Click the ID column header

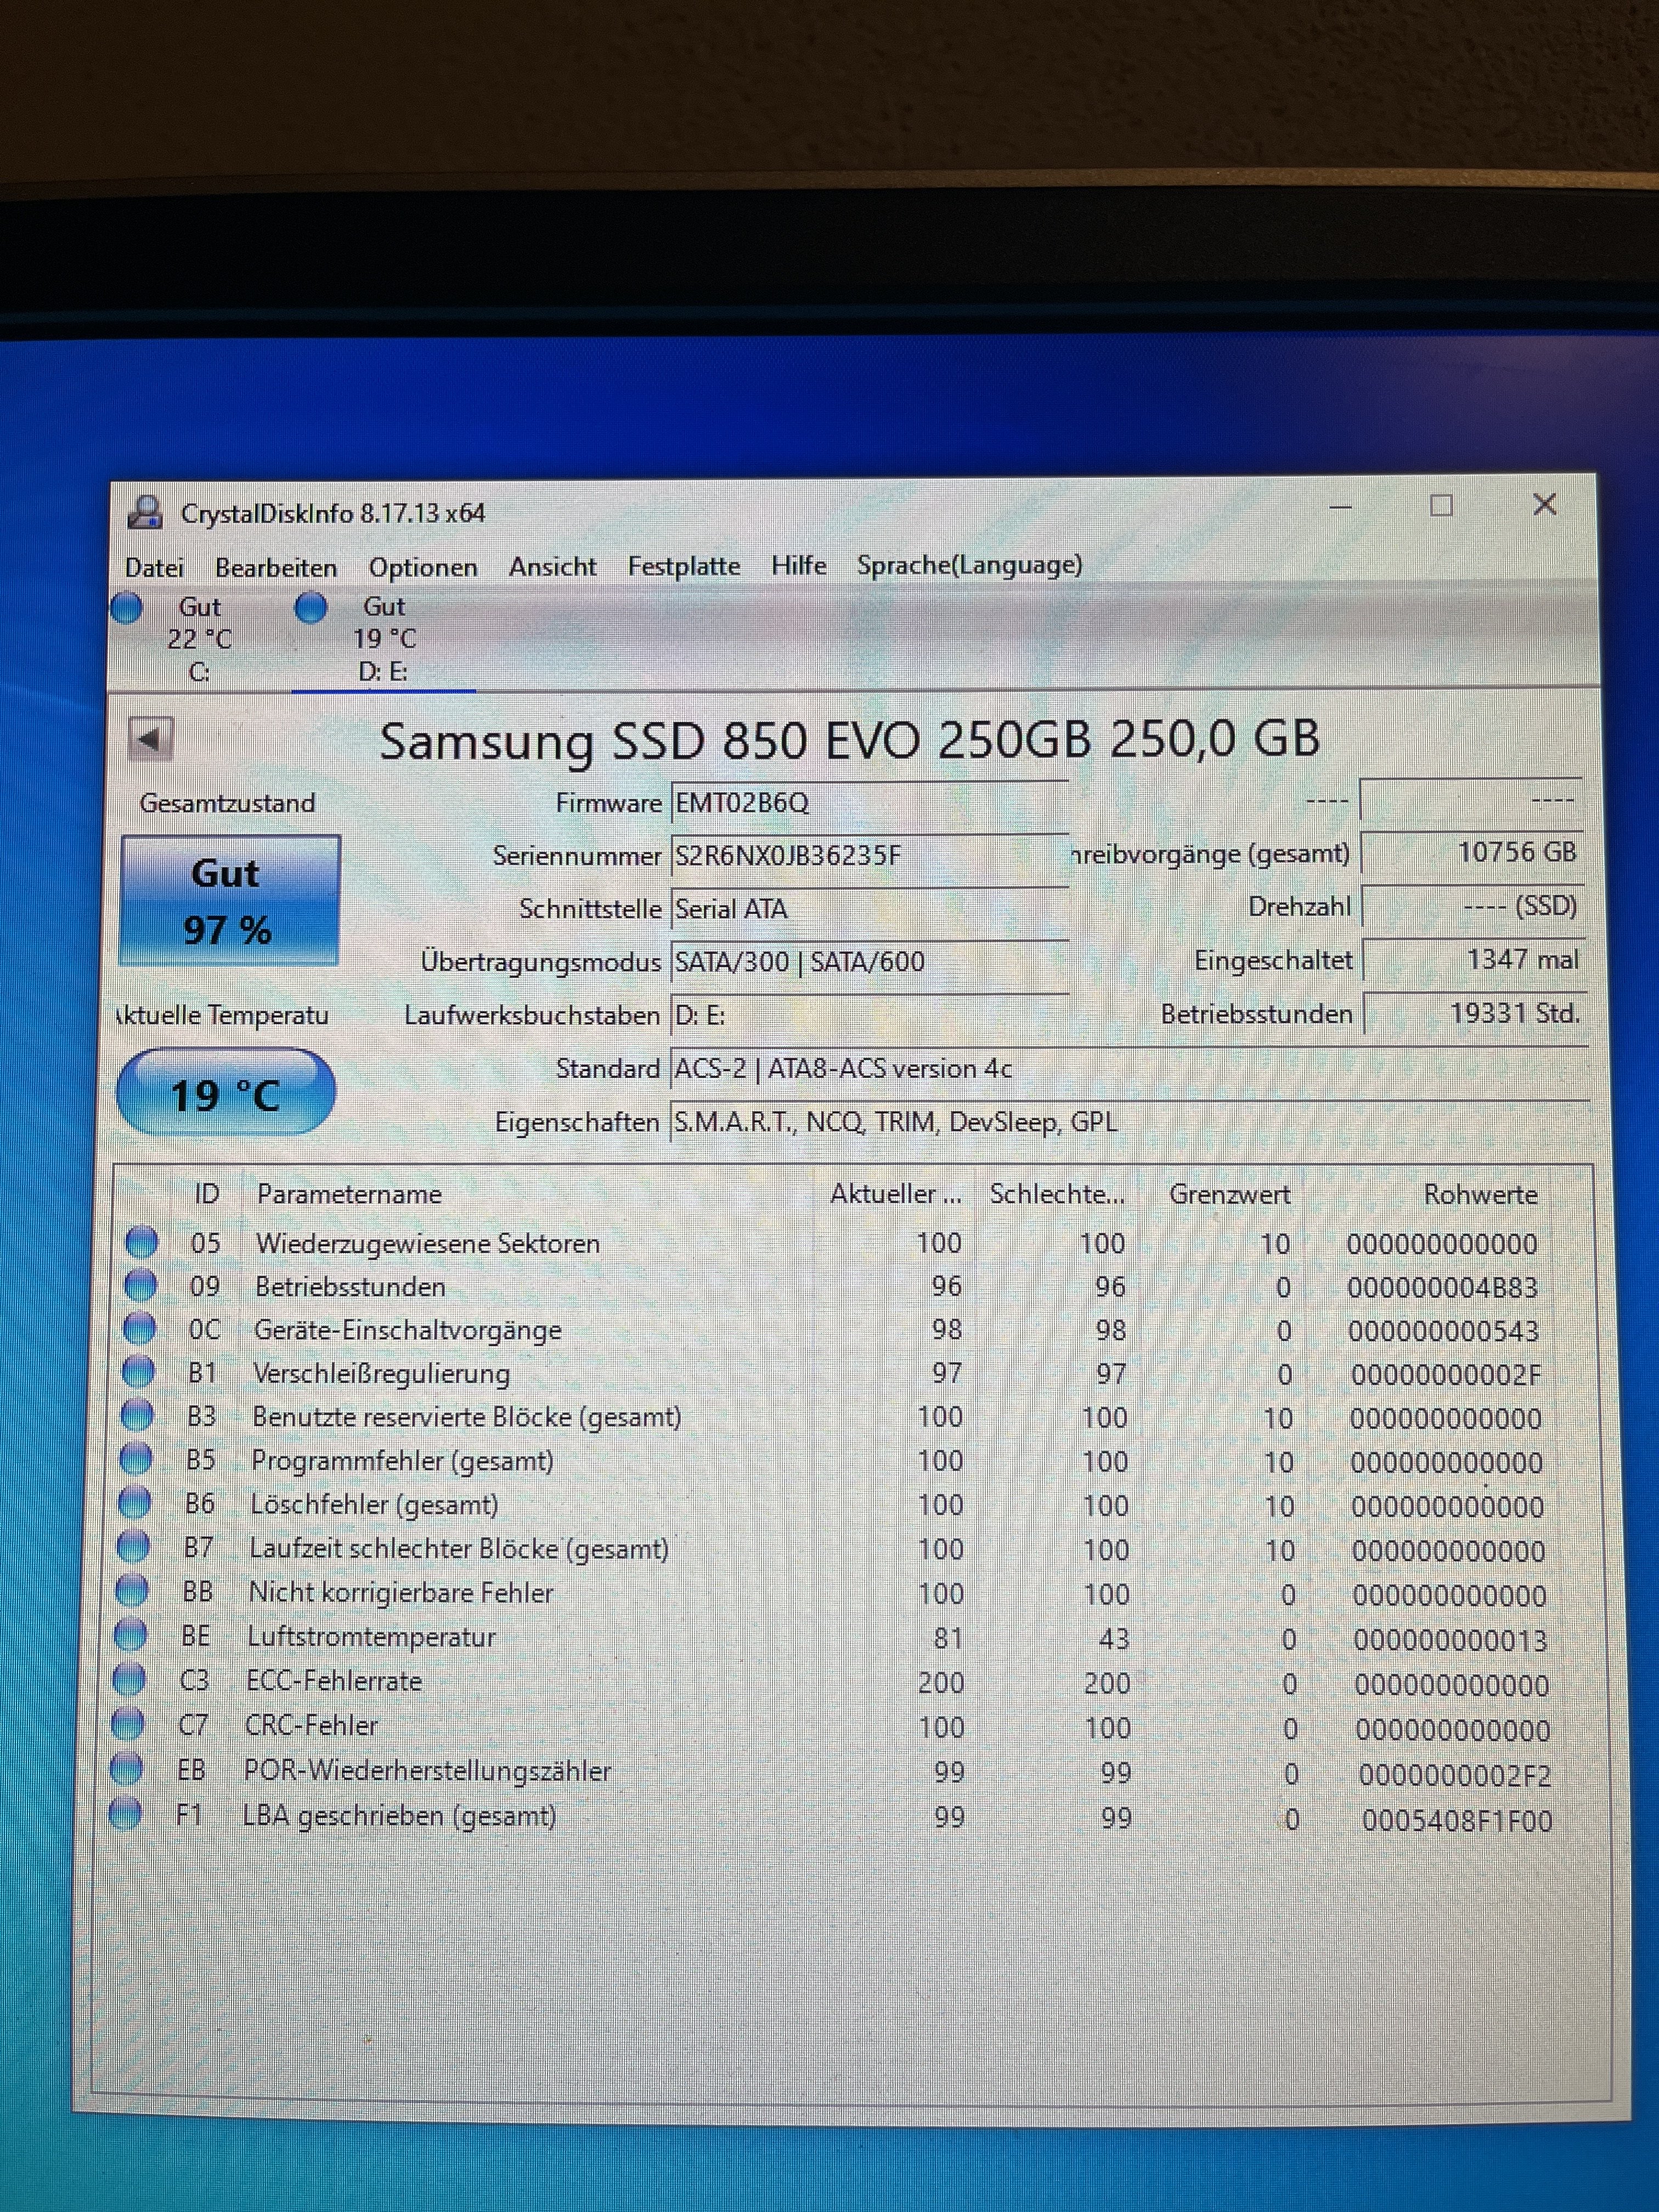(x=207, y=1194)
